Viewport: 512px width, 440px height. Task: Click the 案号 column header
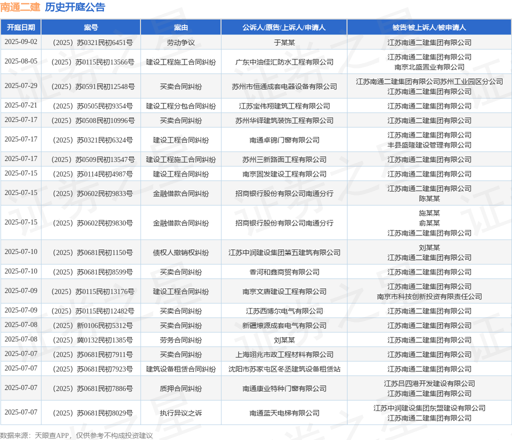click(91, 27)
